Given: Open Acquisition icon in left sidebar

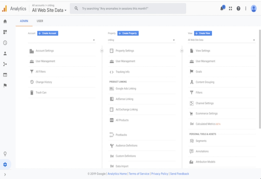Looking at the screenshot, I should pyautogui.click(x=5, y=64).
